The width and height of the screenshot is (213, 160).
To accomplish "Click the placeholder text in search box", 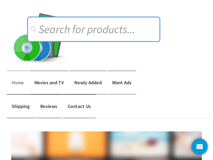I will point(87,29).
